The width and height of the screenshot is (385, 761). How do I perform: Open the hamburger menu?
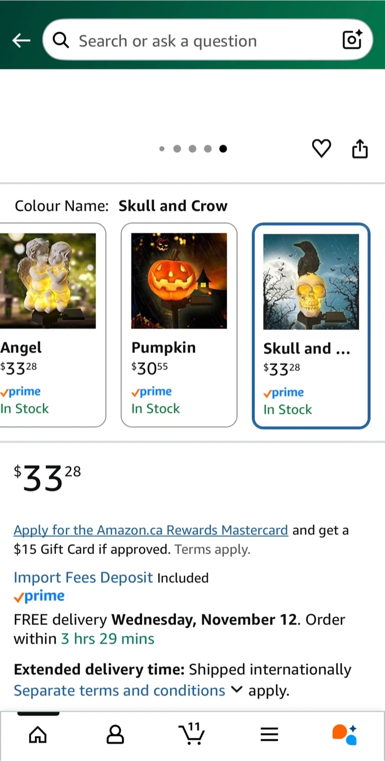(269, 734)
